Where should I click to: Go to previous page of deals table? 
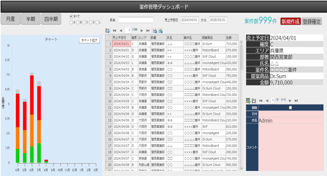120,30
